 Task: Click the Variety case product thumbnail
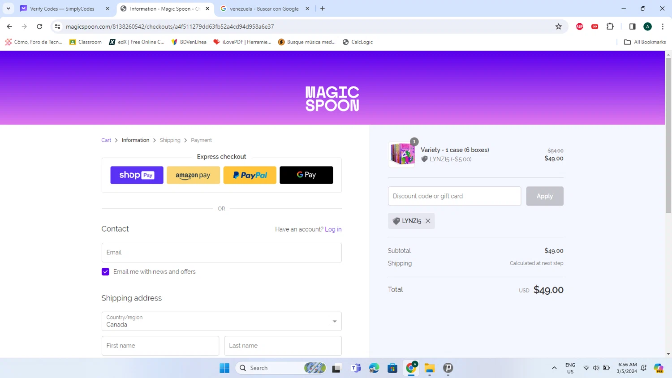point(402,155)
